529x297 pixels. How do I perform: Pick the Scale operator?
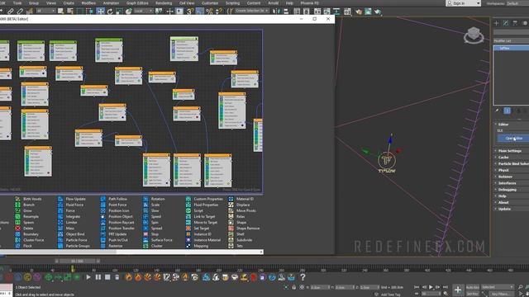(x=151, y=205)
